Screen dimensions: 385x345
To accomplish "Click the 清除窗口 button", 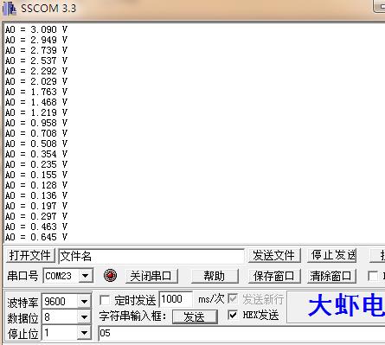I will point(331,276).
